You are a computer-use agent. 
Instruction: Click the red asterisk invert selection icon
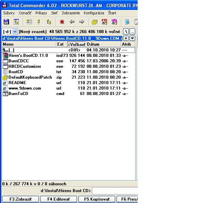[x=62, y=22]
